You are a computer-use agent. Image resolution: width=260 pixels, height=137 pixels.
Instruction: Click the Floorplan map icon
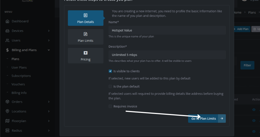[x=7, y=121]
